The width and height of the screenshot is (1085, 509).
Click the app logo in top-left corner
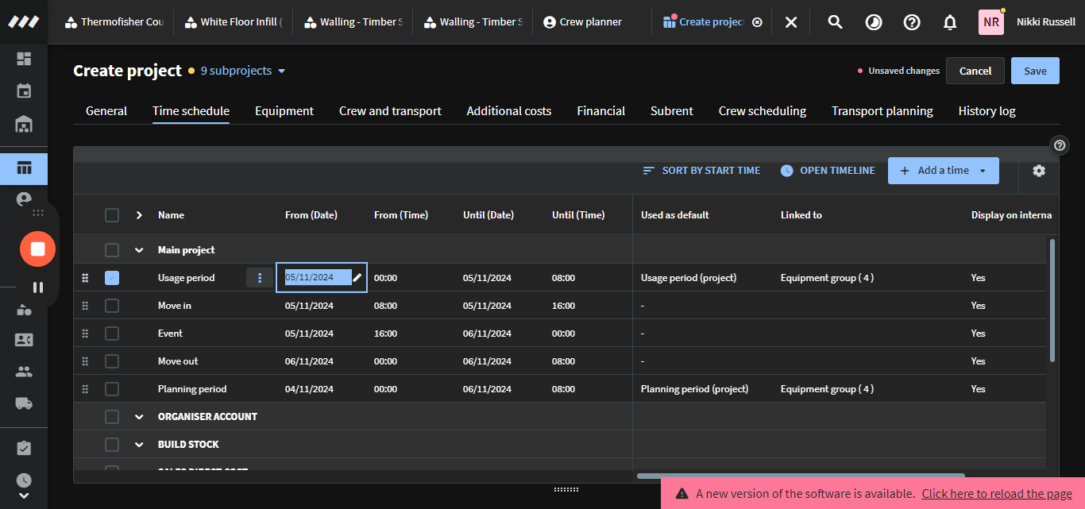[24, 22]
